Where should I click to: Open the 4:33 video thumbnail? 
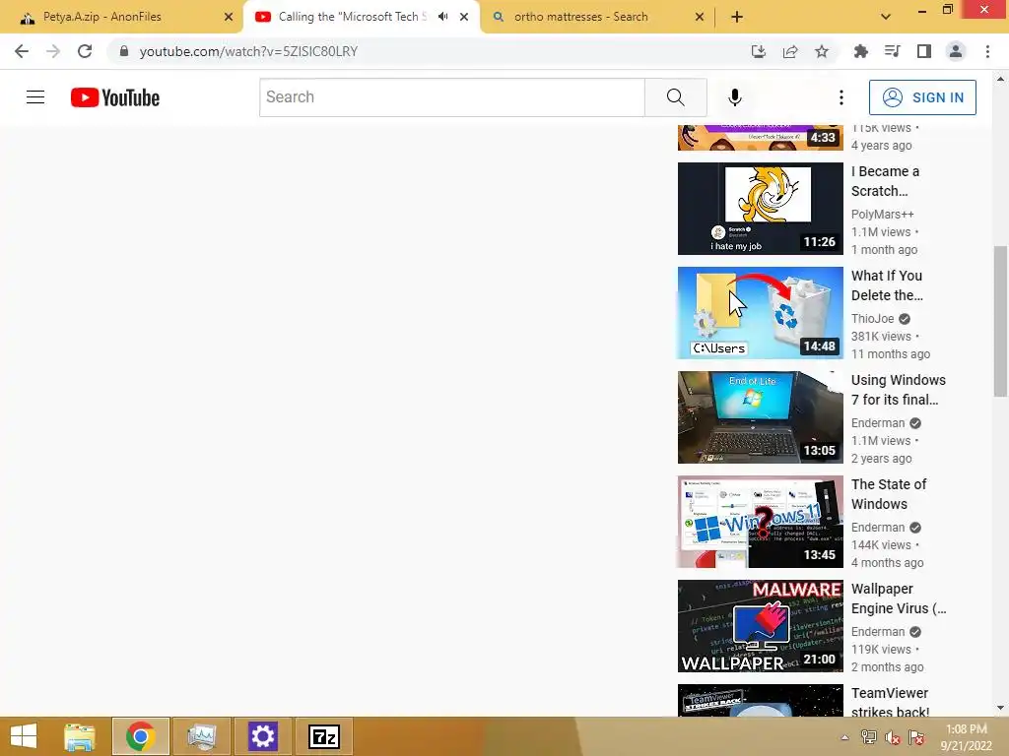click(760, 137)
